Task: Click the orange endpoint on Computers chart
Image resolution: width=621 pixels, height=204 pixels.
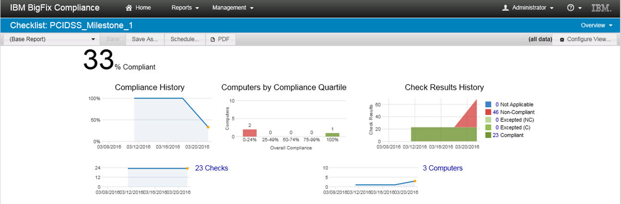Action: pos(414,181)
